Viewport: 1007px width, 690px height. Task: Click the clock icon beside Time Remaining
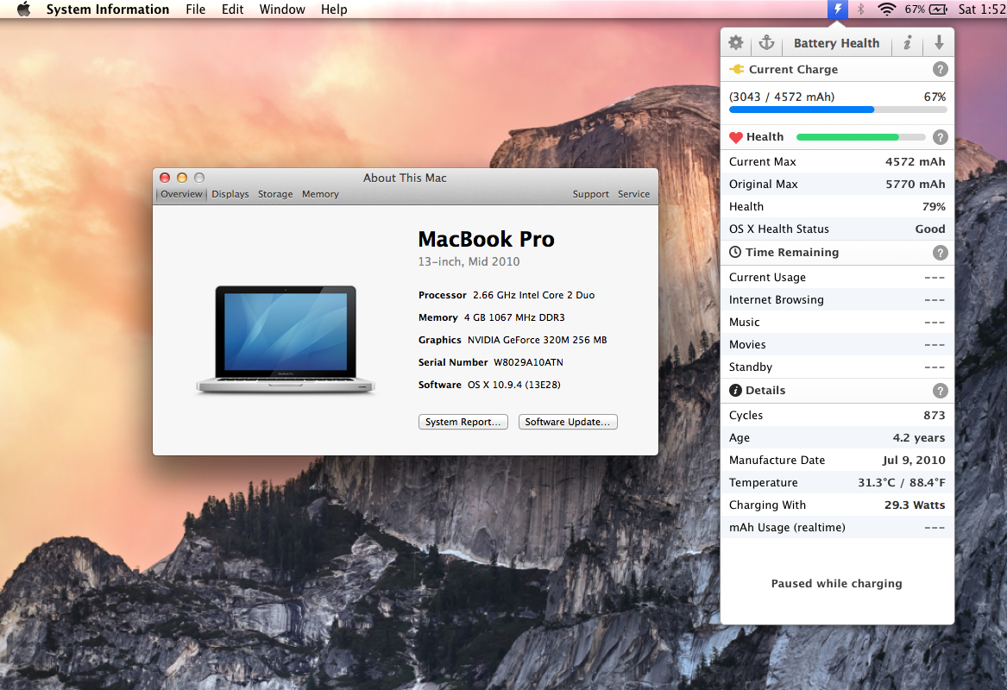coord(735,252)
